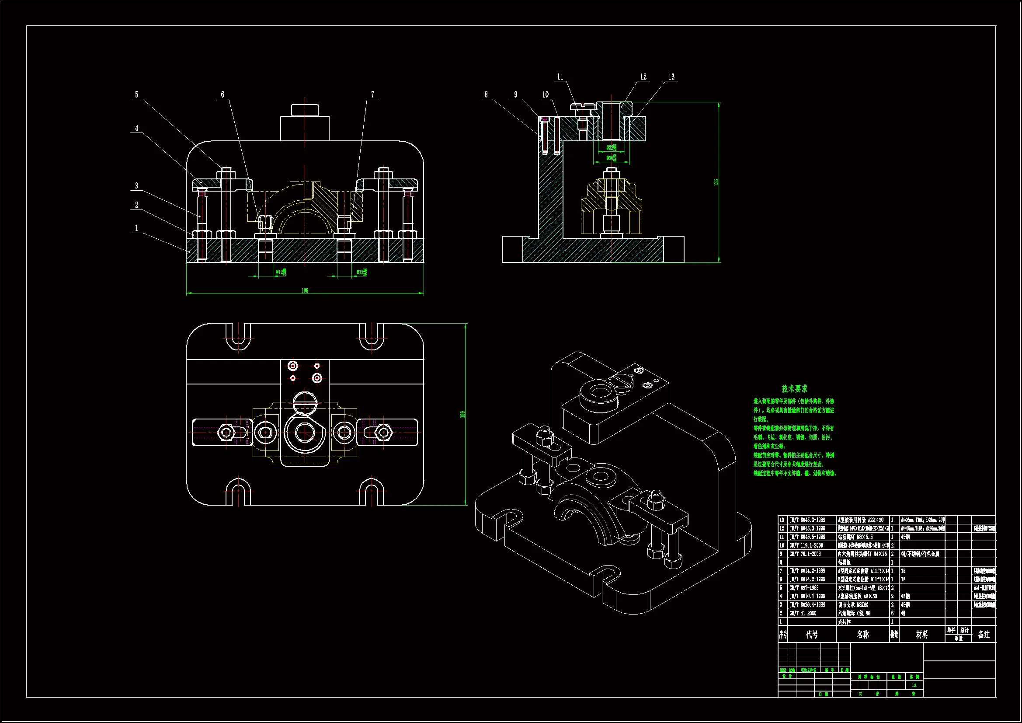1022x723 pixels.
Task: Select the 196 width dimension text
Action: (305, 290)
